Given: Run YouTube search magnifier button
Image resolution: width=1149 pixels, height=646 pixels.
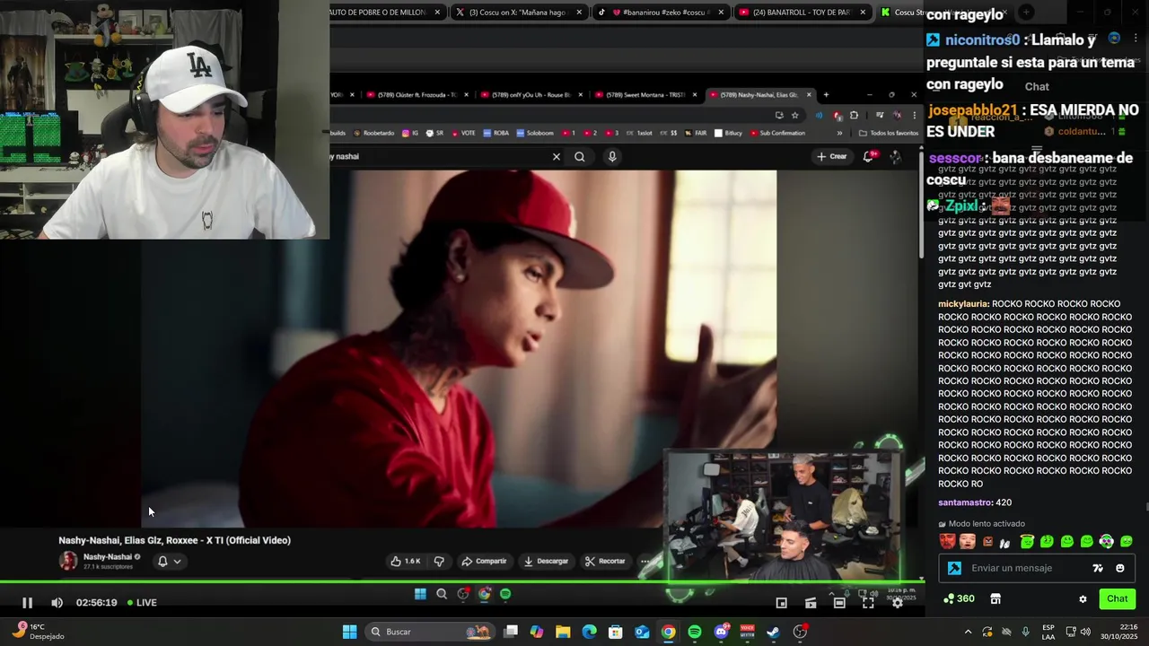Looking at the screenshot, I should 580,156.
